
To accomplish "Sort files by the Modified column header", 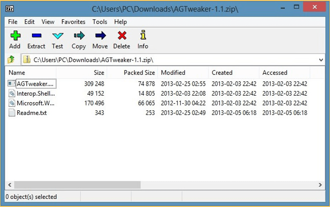I will pyautogui.click(x=173, y=73).
